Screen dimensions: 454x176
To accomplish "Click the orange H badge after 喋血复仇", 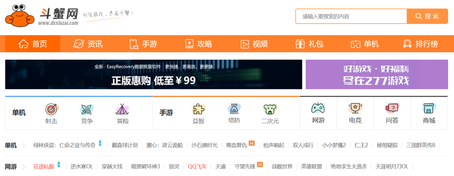I will (252, 143).
